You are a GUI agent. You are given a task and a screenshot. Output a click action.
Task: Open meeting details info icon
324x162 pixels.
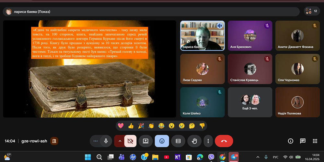pyautogui.click(x=290, y=141)
